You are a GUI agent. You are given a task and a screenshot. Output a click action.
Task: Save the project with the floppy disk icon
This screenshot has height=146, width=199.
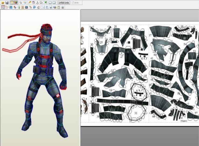pos(7,2)
